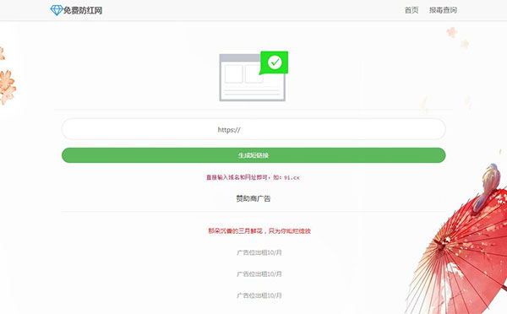This screenshot has width=507, height=314.
Task: Click the blue diamond logo icon
Action: (57, 10)
